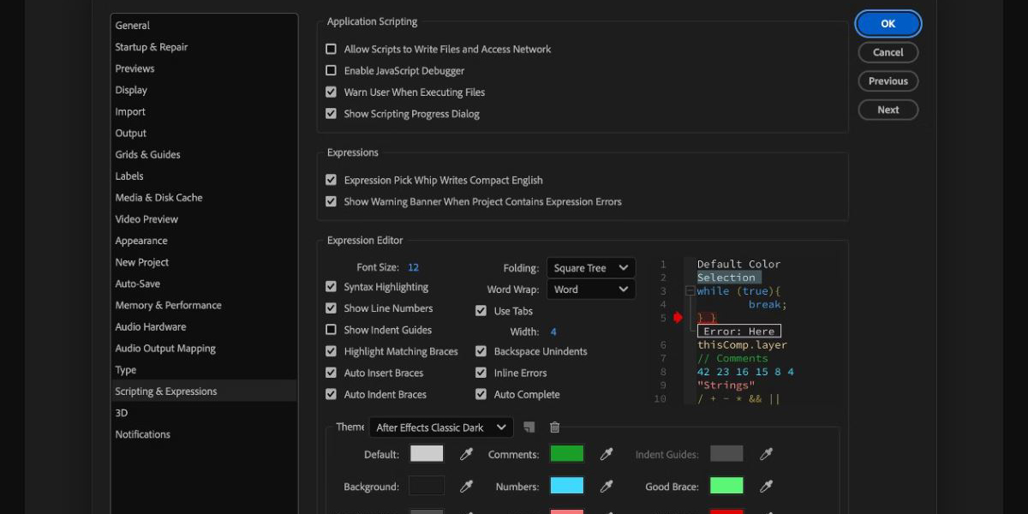The height and width of the screenshot is (514, 1028).
Task: Click the Background color eyedropper
Action: pos(467,487)
